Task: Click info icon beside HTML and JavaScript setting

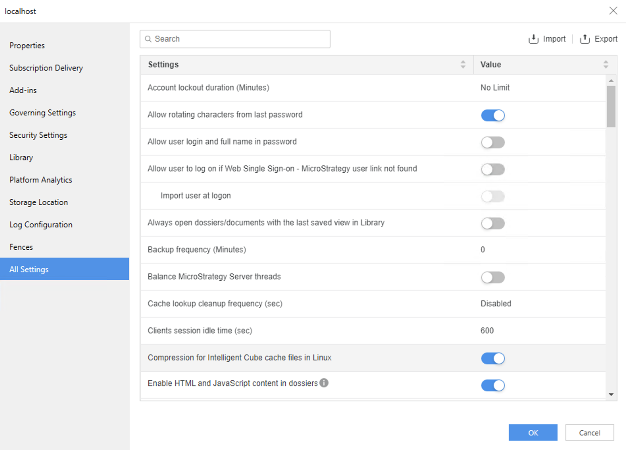Action: click(324, 383)
